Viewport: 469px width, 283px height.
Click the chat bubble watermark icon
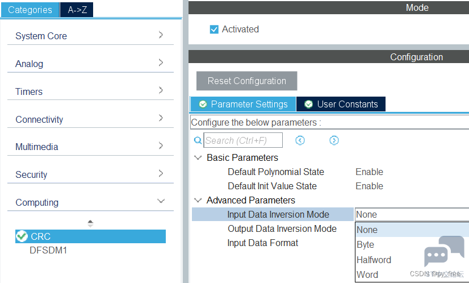coord(444,251)
